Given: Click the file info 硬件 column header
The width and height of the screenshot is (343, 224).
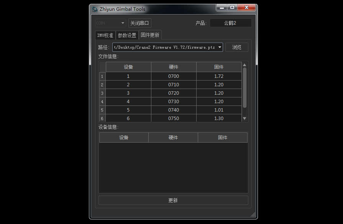Looking at the screenshot, I should tap(174, 67).
